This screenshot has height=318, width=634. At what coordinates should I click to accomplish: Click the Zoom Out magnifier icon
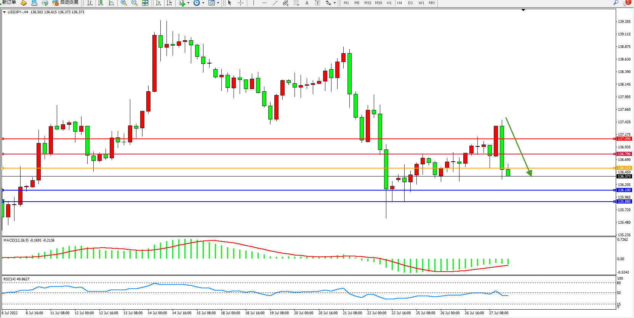tap(134, 3)
